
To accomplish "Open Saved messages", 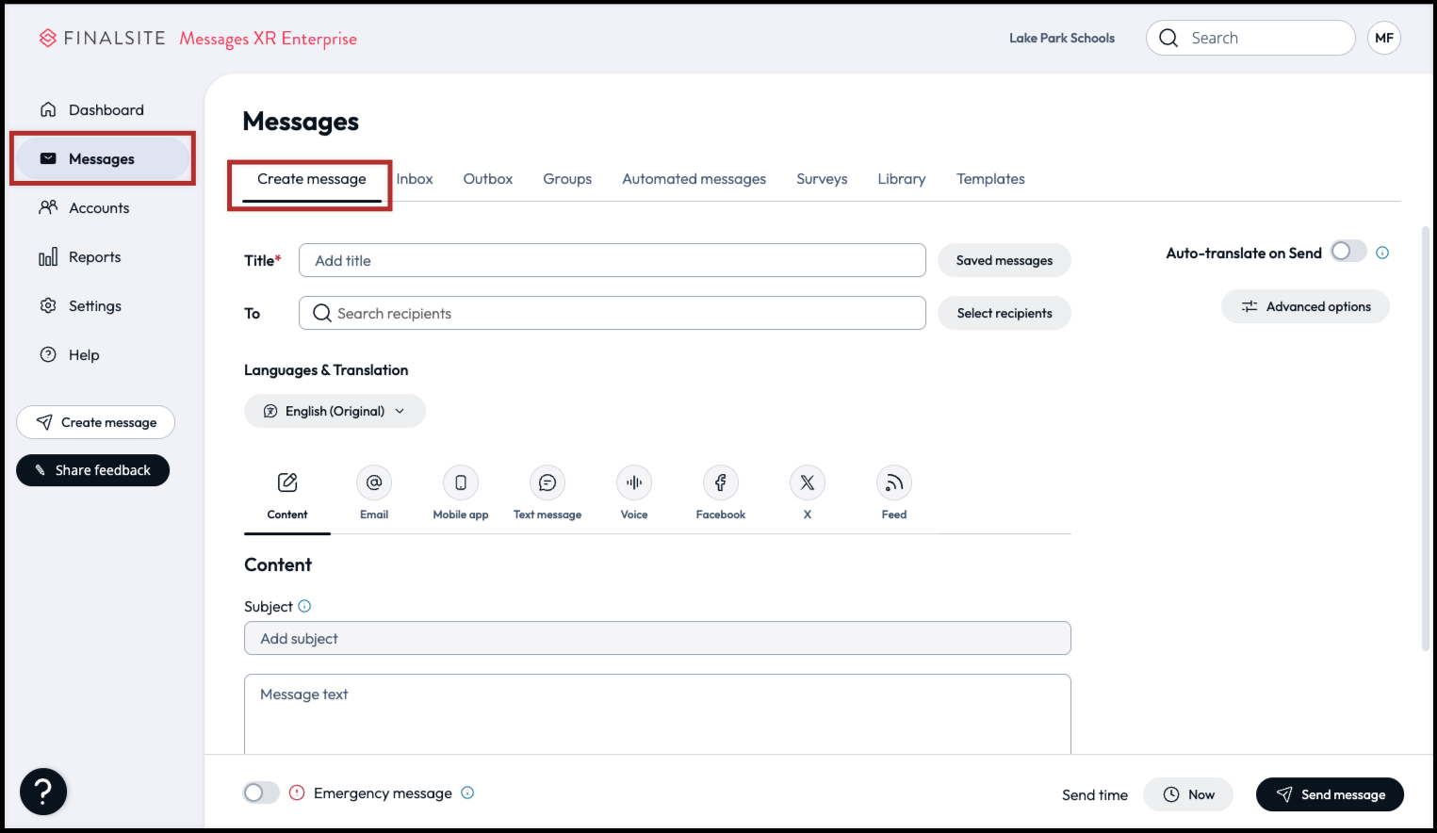I will (1004, 260).
